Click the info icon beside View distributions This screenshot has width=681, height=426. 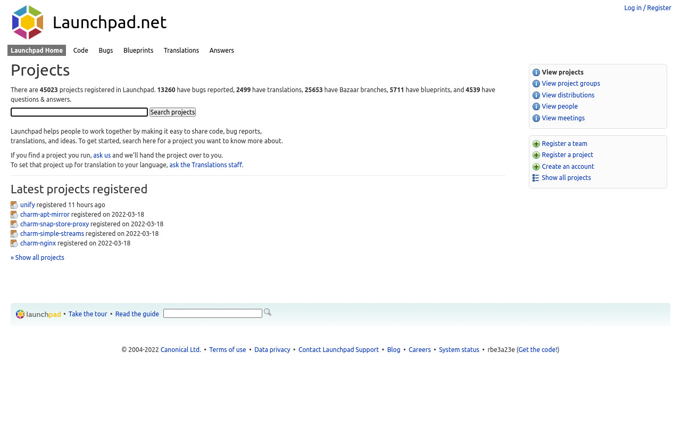coord(536,95)
